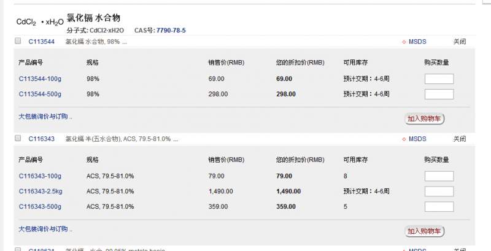Image resolution: width=491 pixels, height=251 pixels.
Task: Open product link C113544-500g
Action: point(40,94)
